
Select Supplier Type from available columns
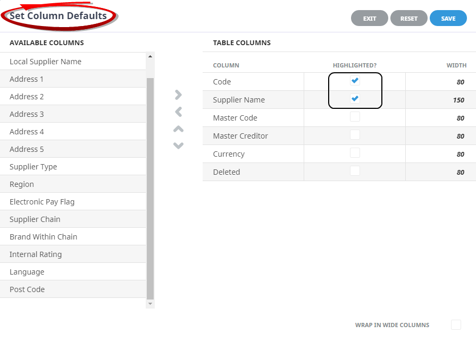[x=73, y=167]
